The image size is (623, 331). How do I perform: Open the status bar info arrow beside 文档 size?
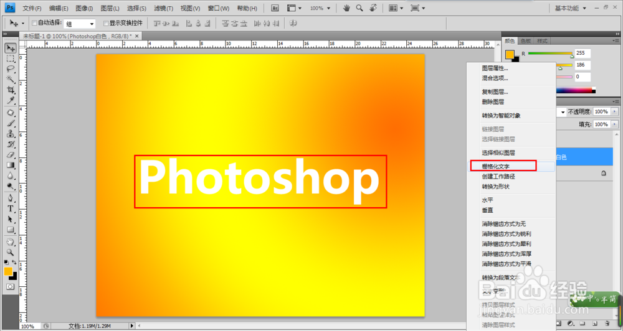tap(132, 326)
